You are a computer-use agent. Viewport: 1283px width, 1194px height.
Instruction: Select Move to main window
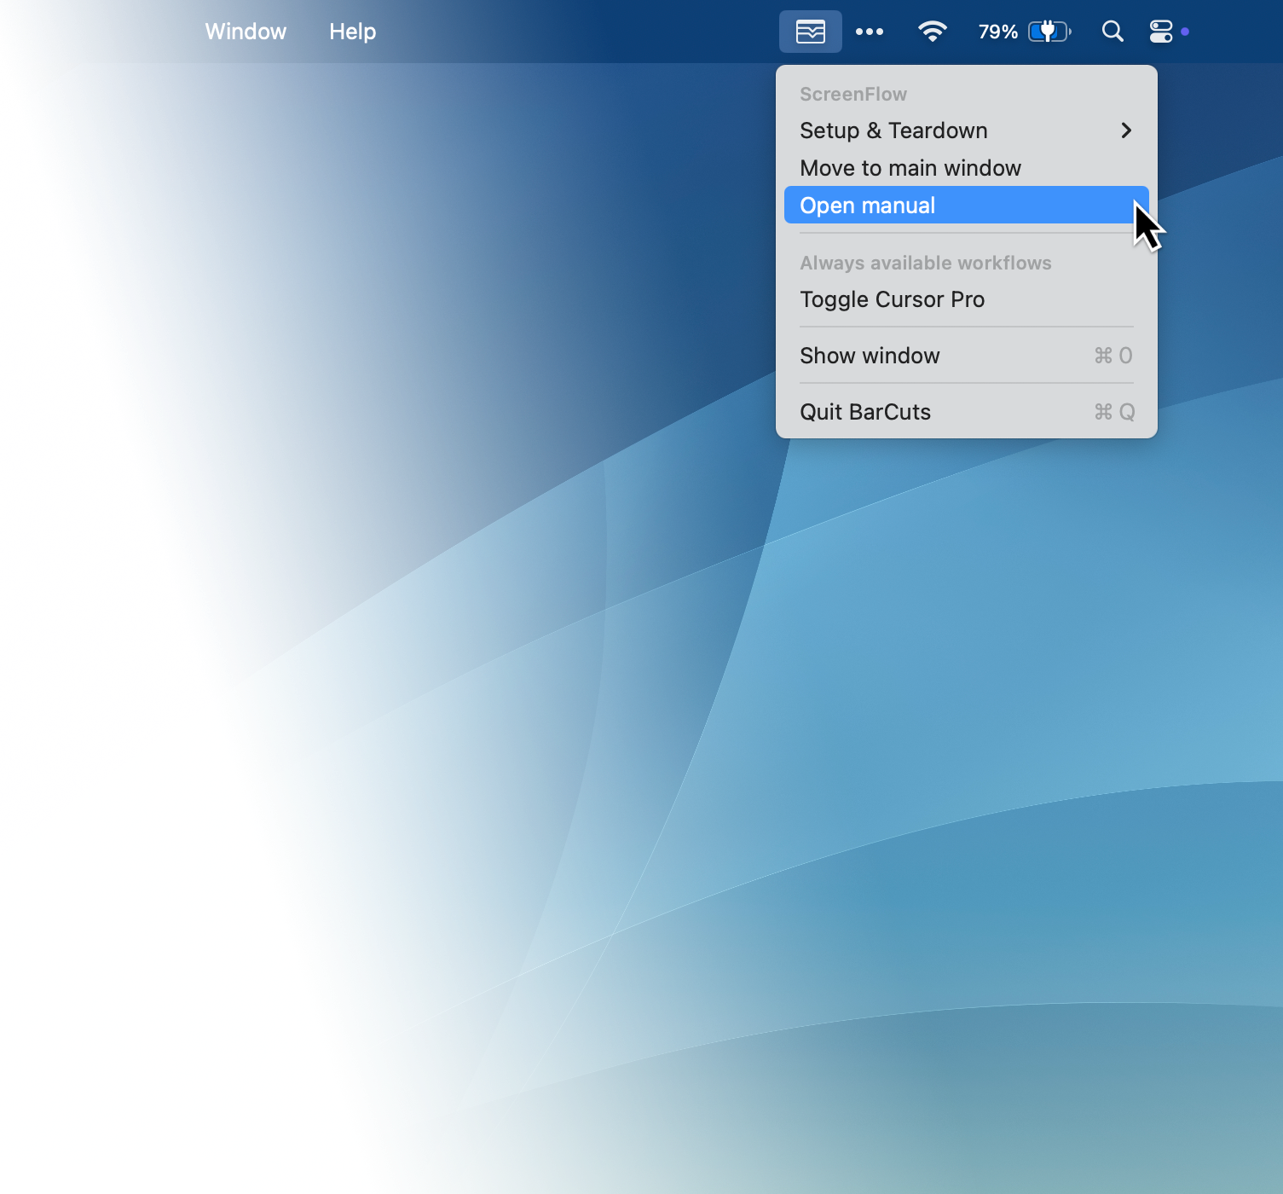click(910, 167)
